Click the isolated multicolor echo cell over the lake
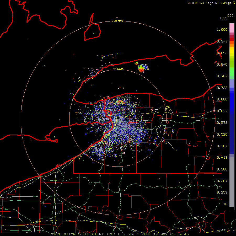The image size is (236, 236). point(142,68)
